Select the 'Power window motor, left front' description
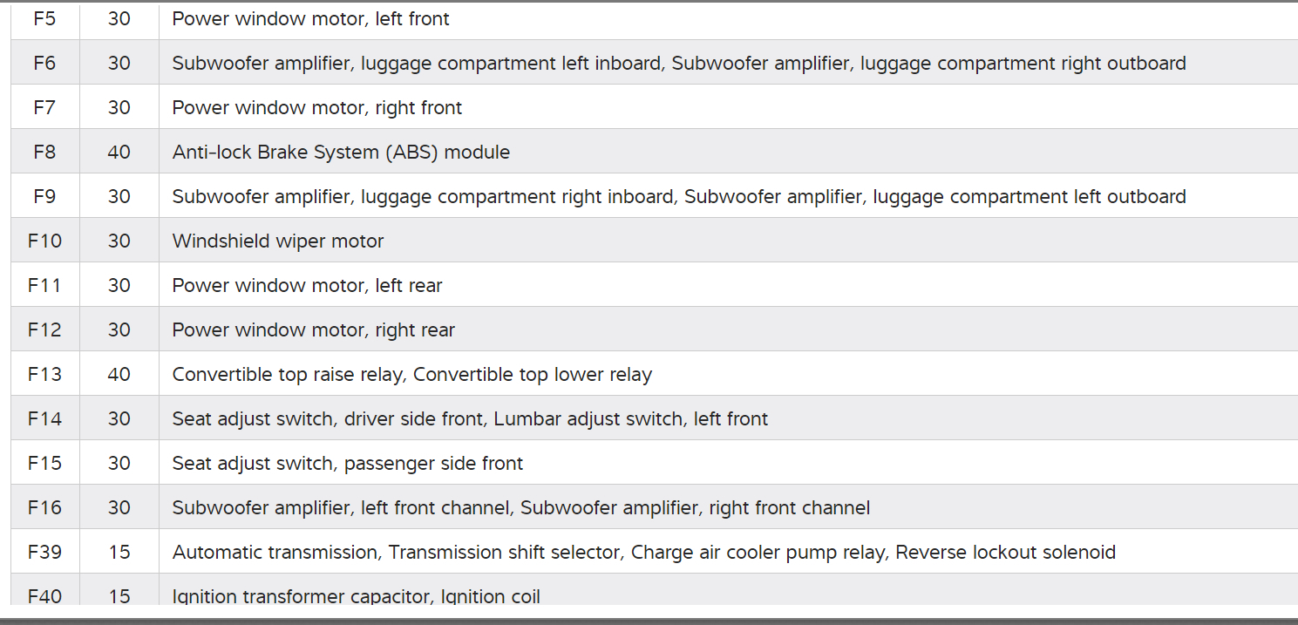Viewport: 1298px width, 625px height. [x=310, y=18]
